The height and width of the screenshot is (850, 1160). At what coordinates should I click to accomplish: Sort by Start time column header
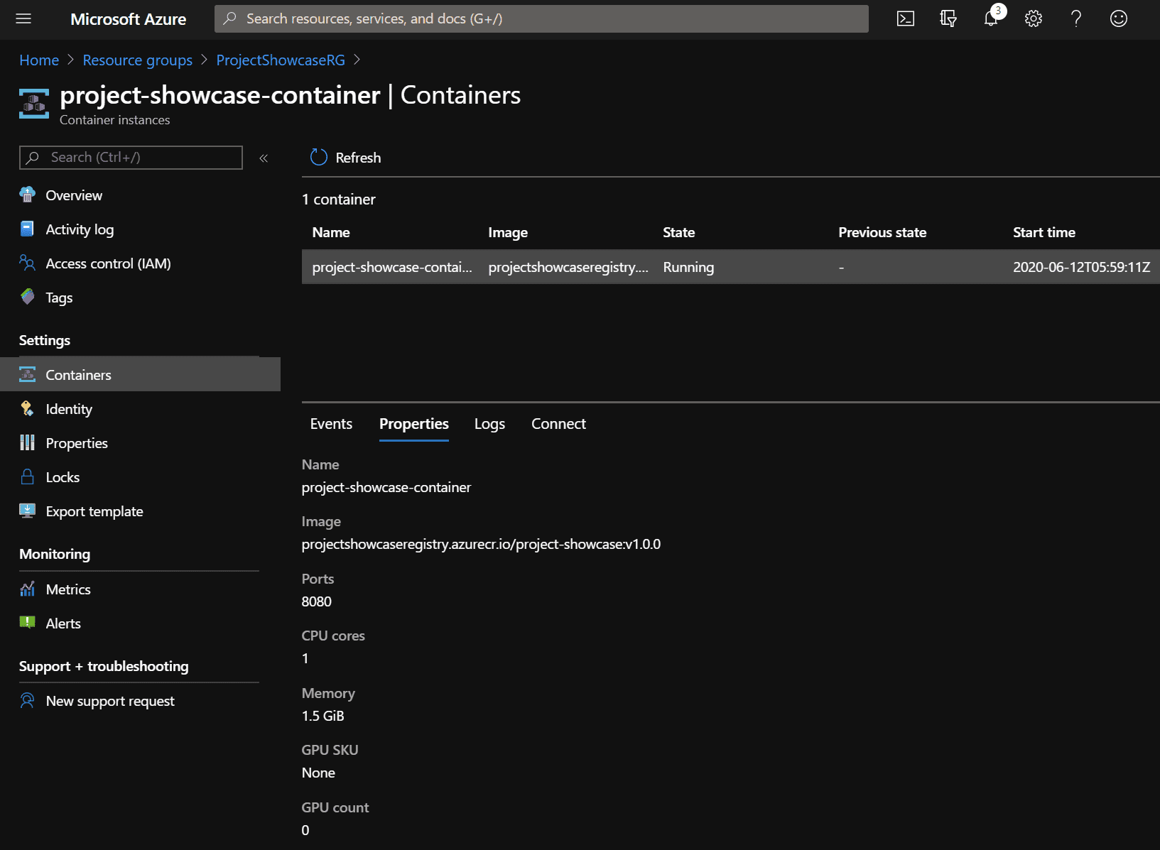tap(1044, 232)
